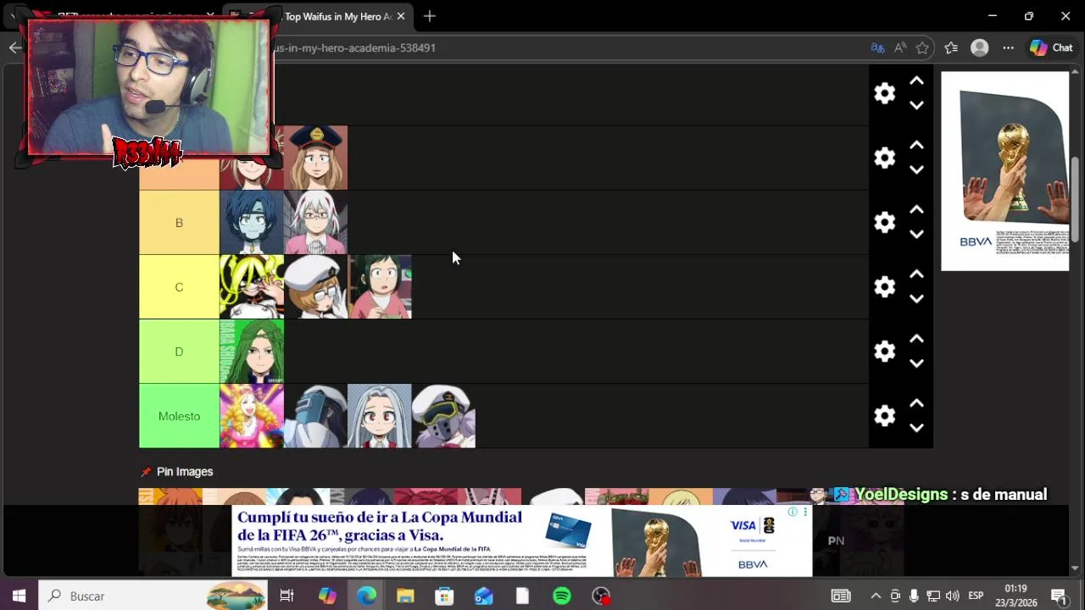Move tier D row up
This screenshot has width=1085, height=610.
[x=916, y=338]
